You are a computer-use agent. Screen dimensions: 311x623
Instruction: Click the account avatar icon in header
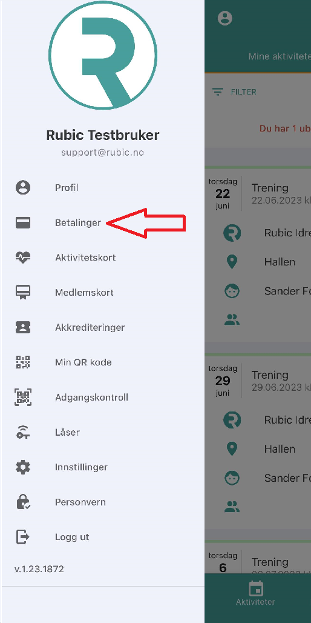pos(225,18)
